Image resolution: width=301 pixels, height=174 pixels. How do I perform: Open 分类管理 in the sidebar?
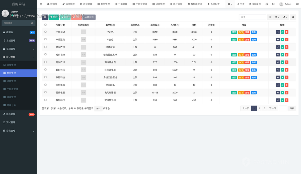coord(11,65)
